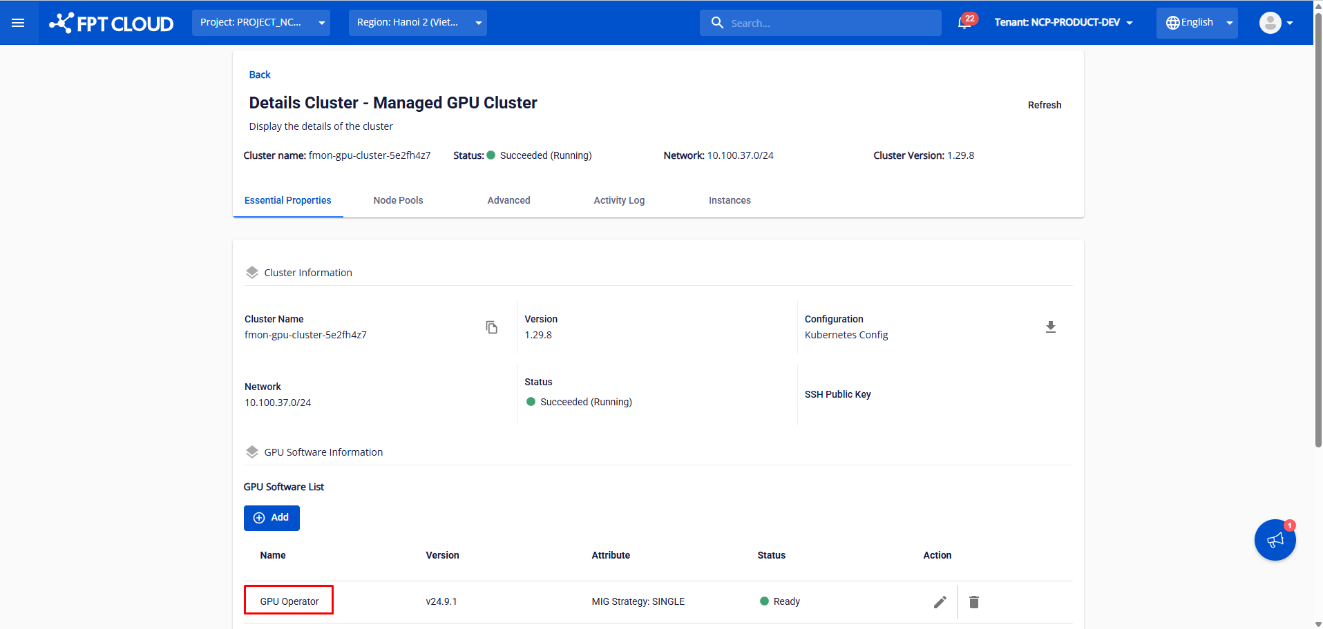Viewport: 1323px width, 629px height.
Task: Change language via English dropdown
Action: coord(1197,23)
